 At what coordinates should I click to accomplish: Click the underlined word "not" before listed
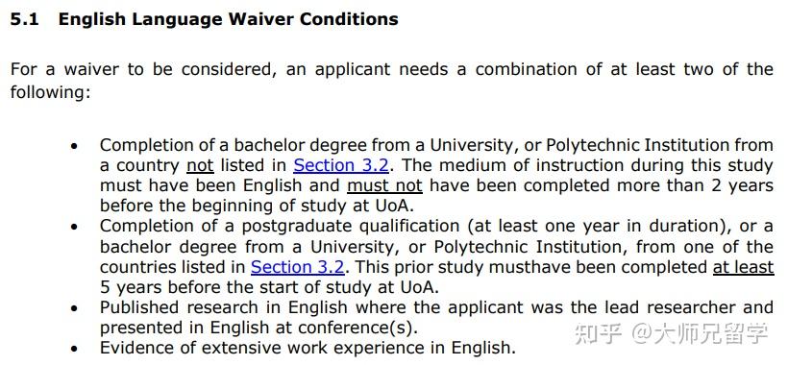pyautogui.click(x=200, y=165)
